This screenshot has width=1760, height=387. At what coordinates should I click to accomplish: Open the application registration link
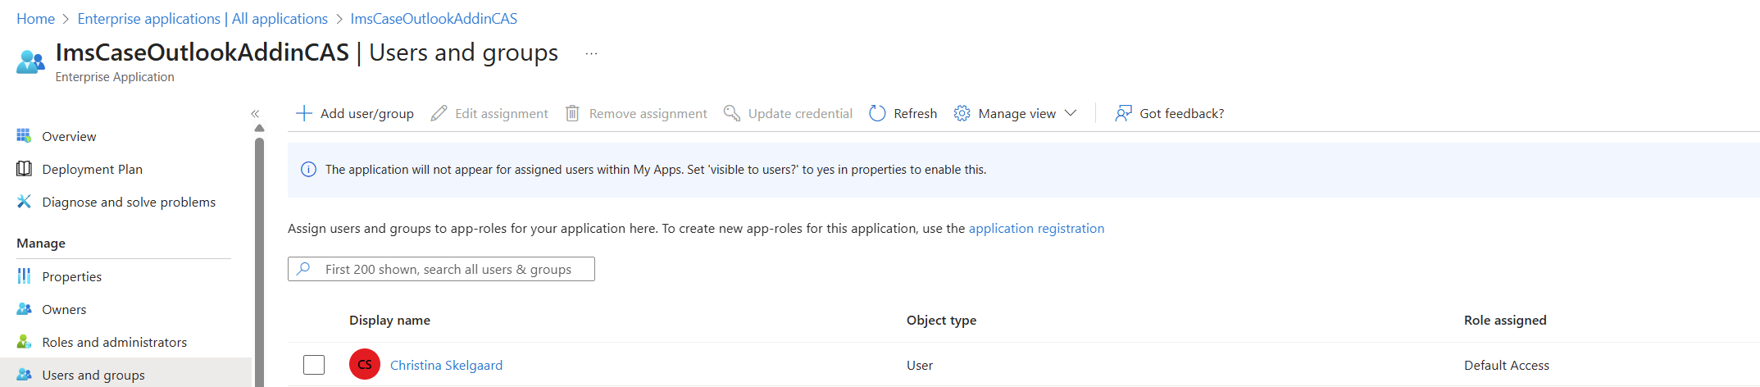pyautogui.click(x=1036, y=228)
